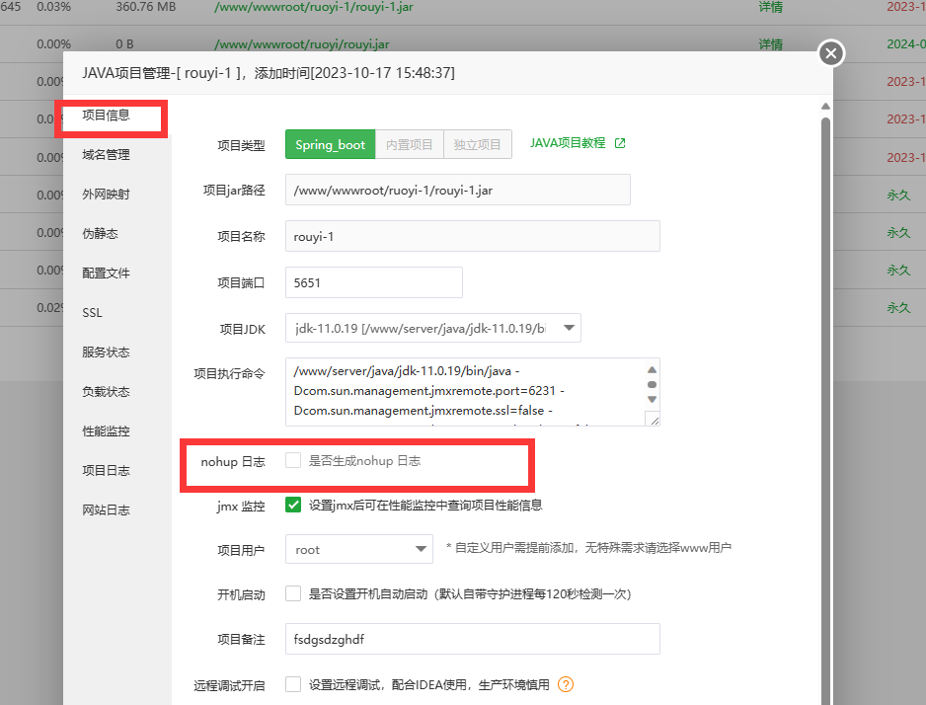The image size is (926, 705).
Task: Uncheck the jmx 监控 checkbox
Action: (293, 505)
